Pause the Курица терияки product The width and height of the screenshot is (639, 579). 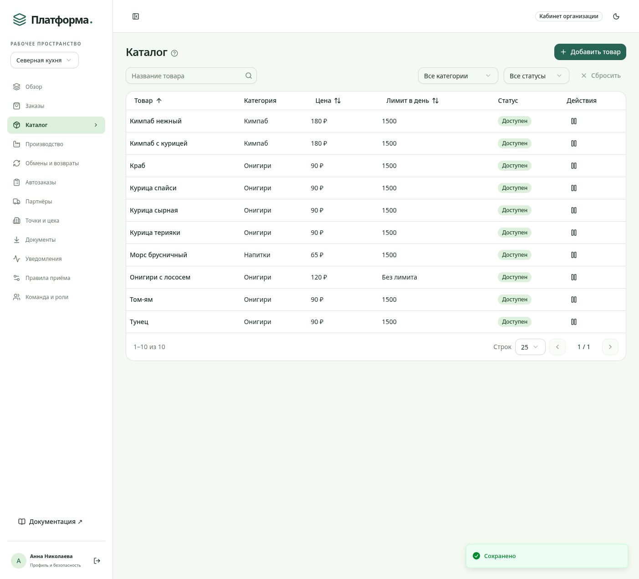point(574,233)
